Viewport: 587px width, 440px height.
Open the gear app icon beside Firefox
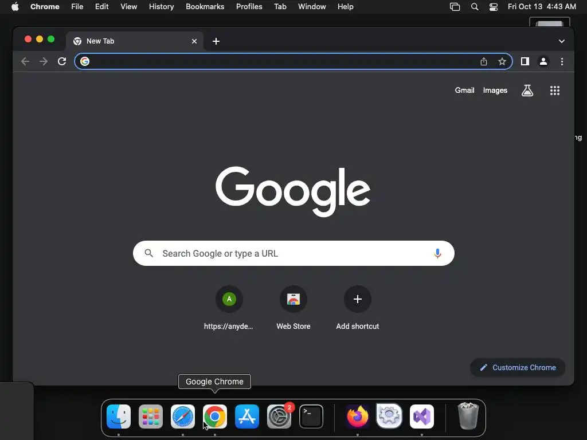click(389, 417)
